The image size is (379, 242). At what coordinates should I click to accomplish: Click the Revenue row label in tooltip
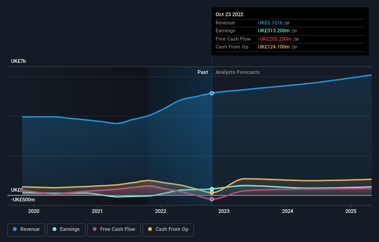point(225,23)
